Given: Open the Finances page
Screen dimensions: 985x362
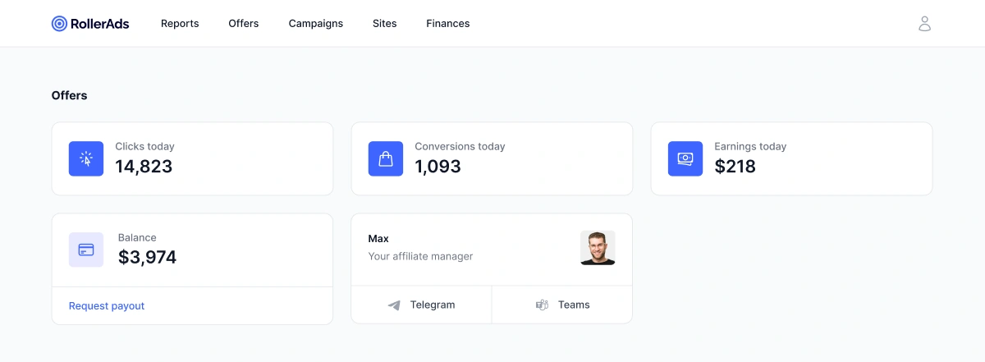Looking at the screenshot, I should click(448, 24).
